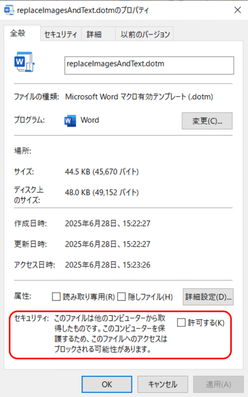Click the large Word template file icon
The height and width of the screenshot is (397, 248).
pyautogui.click(x=24, y=62)
